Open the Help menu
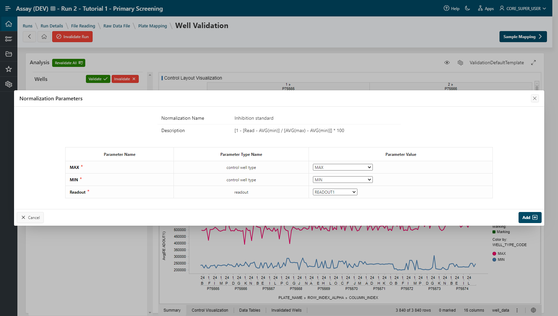 pos(451,8)
